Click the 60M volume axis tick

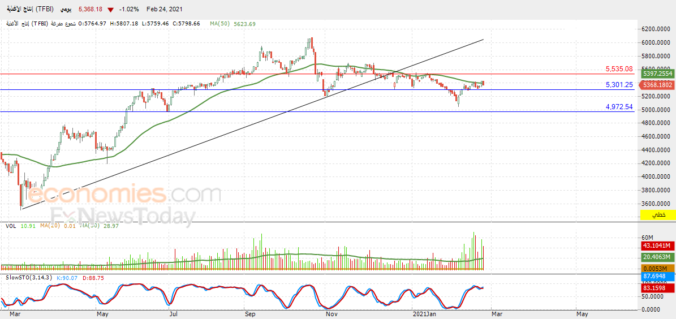648,238
